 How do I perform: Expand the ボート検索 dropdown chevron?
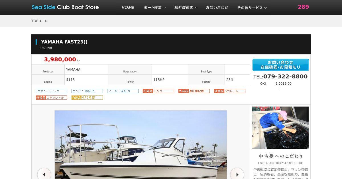pos(165,8)
